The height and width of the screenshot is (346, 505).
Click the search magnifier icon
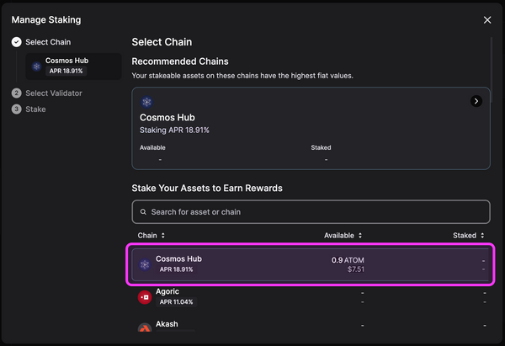pos(142,212)
